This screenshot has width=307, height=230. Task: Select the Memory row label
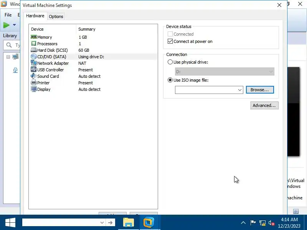pos(45,37)
